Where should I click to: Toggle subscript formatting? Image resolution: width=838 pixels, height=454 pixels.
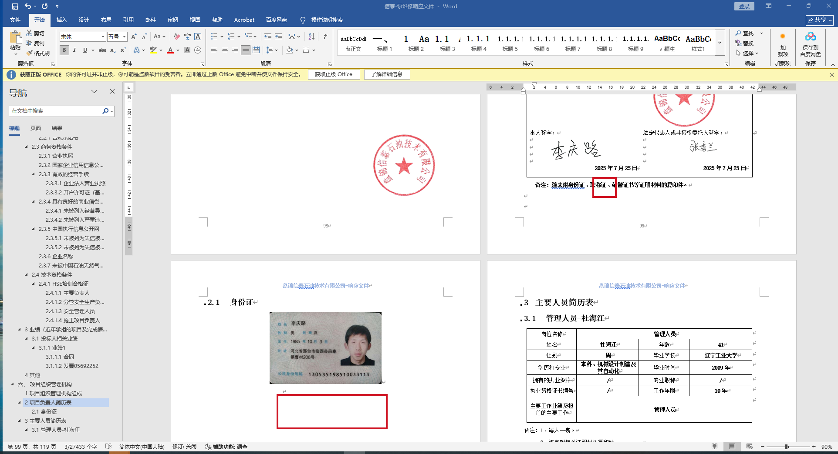(x=113, y=50)
